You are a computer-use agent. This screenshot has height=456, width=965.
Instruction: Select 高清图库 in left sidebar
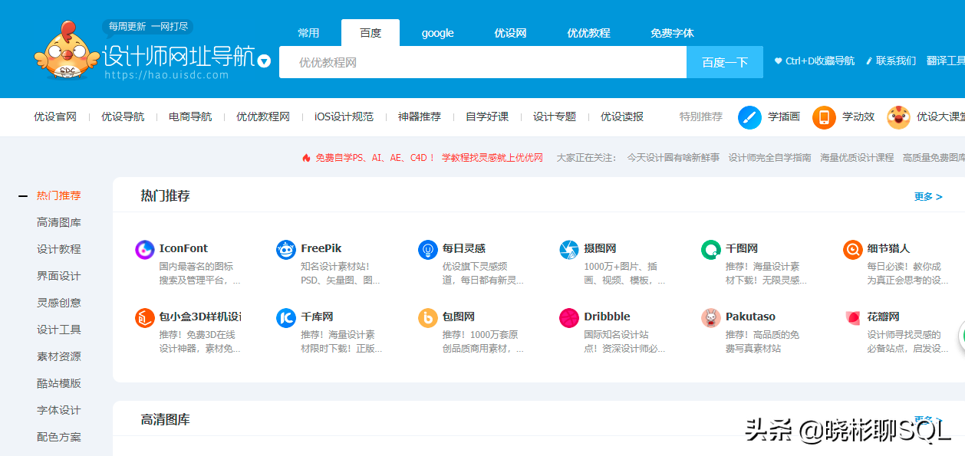(x=58, y=223)
